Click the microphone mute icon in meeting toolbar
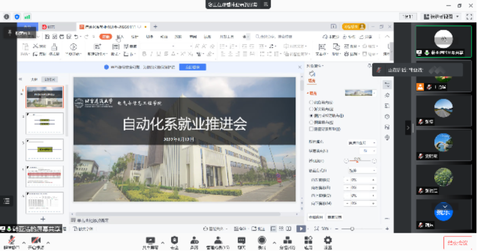This screenshot has height=251, width=477. [10, 241]
